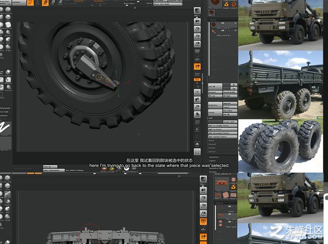The height and width of the screenshot is (244, 328).
Task: Activate Edit mode in the top toolbar
Action: [x=30, y=3]
